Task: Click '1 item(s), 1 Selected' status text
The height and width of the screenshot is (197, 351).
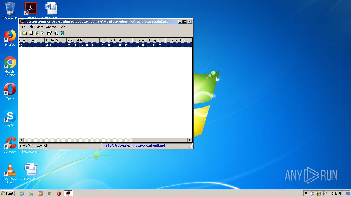Action: (x=33, y=146)
